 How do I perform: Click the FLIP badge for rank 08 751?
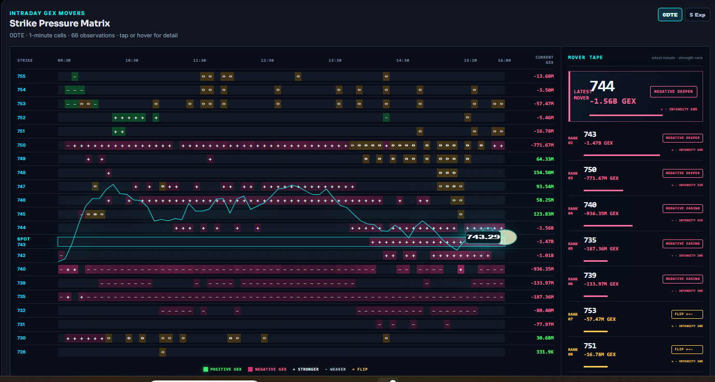687,349
